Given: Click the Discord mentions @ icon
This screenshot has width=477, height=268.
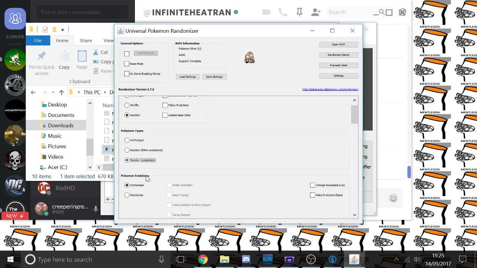Looking at the screenshot, I should 402,12.
